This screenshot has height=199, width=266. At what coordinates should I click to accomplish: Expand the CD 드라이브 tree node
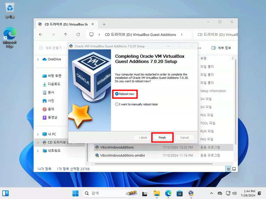tap(38, 142)
